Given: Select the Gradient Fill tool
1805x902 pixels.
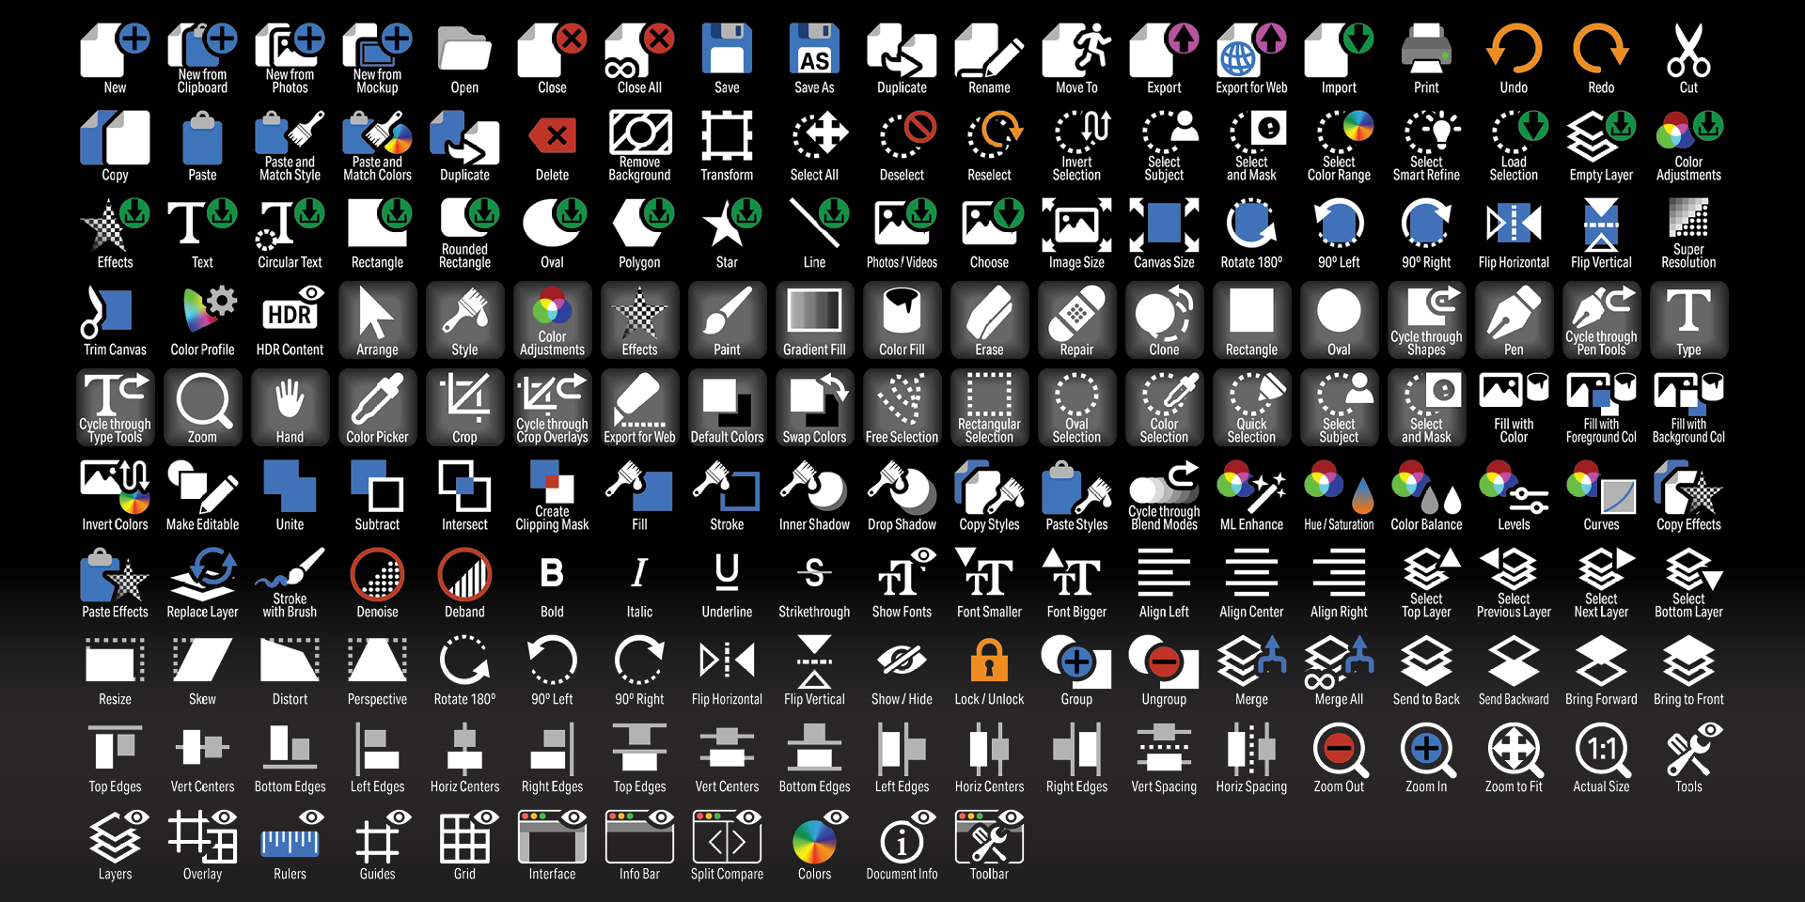Looking at the screenshot, I should 814,320.
